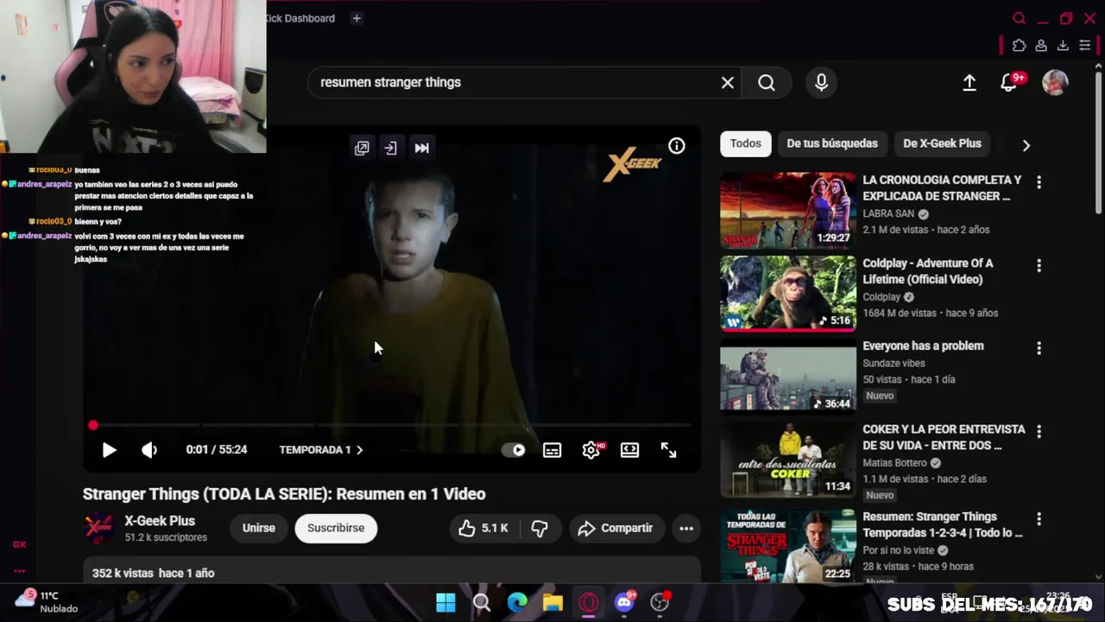
Task: Submit search with the magnifier button
Action: (767, 82)
